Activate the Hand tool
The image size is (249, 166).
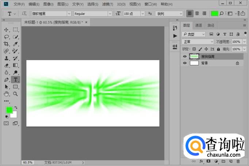6,94
